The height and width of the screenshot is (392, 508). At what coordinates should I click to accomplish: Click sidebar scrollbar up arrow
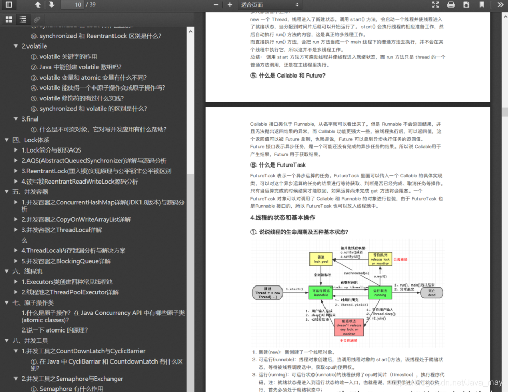pos(191,32)
